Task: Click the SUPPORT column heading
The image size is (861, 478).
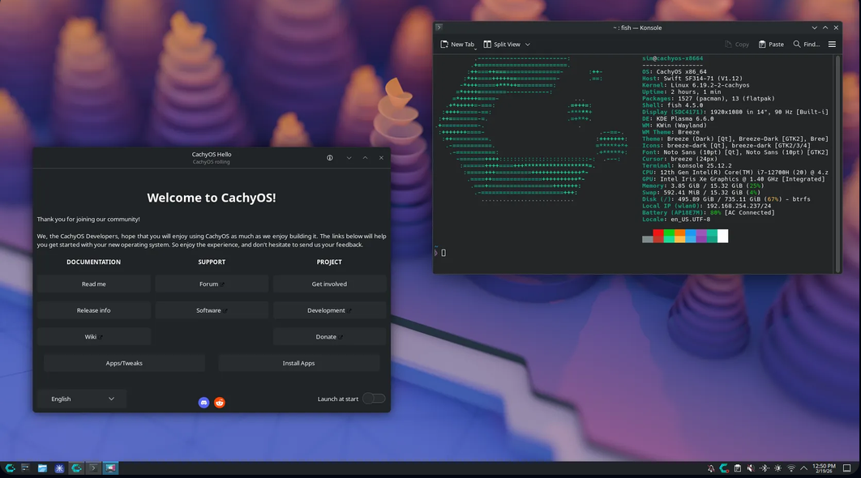Action: click(212, 262)
